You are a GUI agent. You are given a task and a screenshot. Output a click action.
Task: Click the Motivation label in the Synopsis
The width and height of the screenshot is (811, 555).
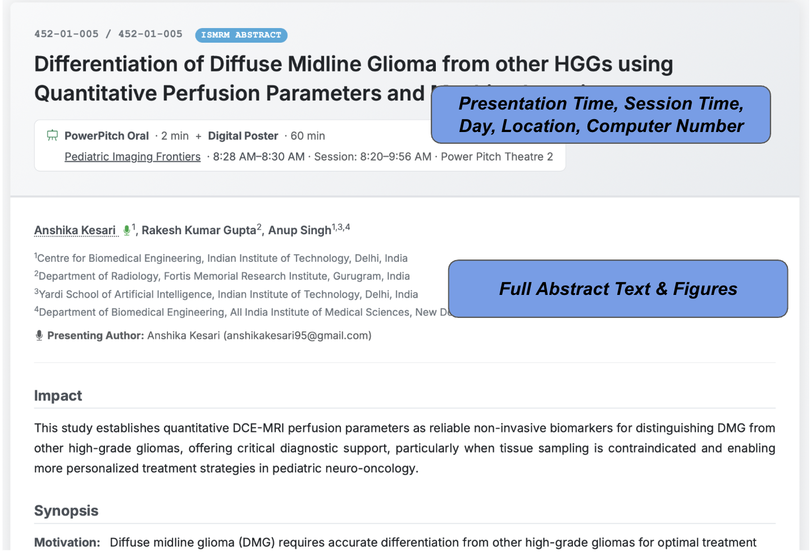67,543
